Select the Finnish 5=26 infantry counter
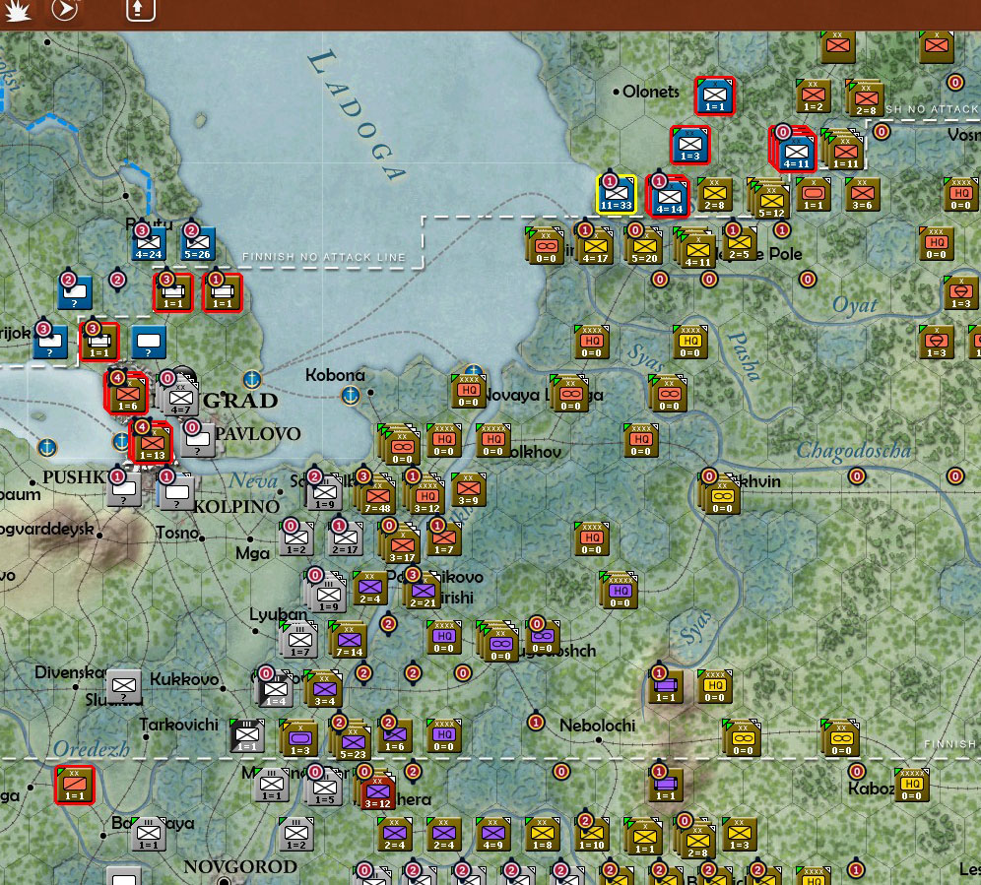This screenshot has width=981, height=885. point(197,244)
